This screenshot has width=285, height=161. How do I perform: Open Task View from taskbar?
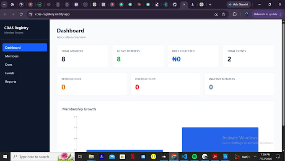(80, 157)
